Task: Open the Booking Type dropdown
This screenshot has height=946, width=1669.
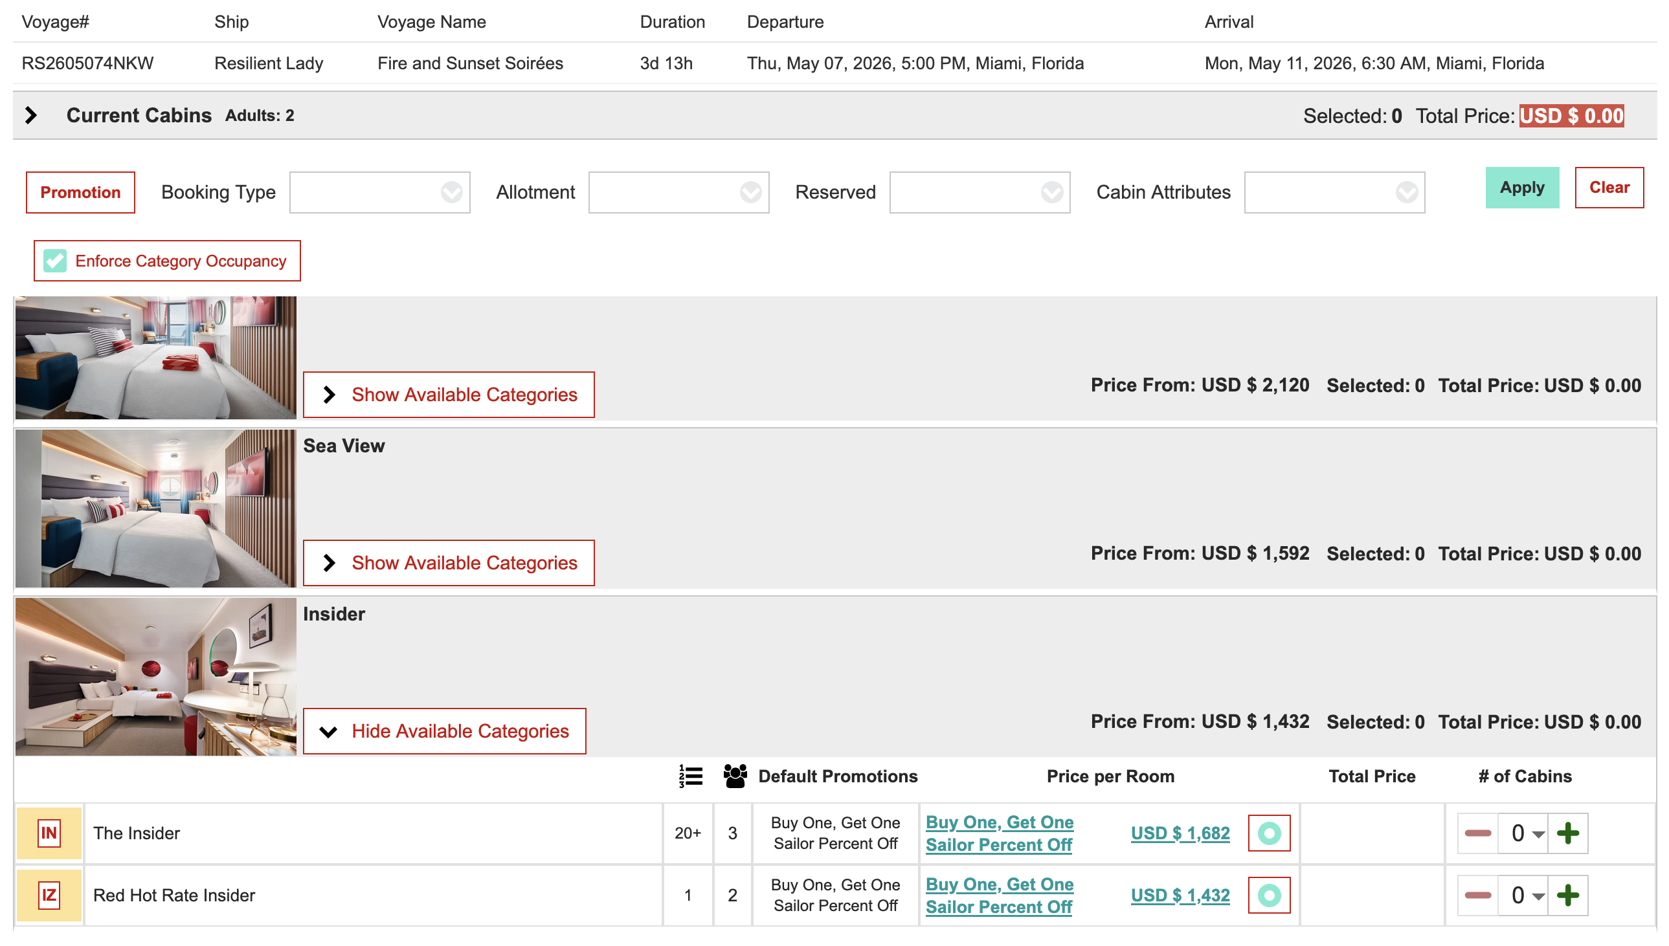Action: 379,192
